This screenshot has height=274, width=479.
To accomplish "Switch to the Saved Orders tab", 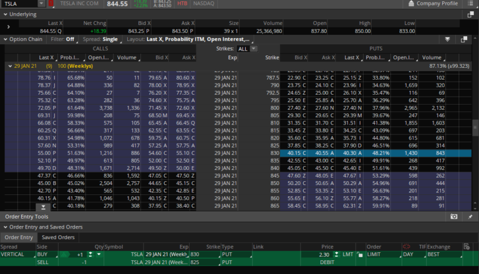I will (58, 237).
